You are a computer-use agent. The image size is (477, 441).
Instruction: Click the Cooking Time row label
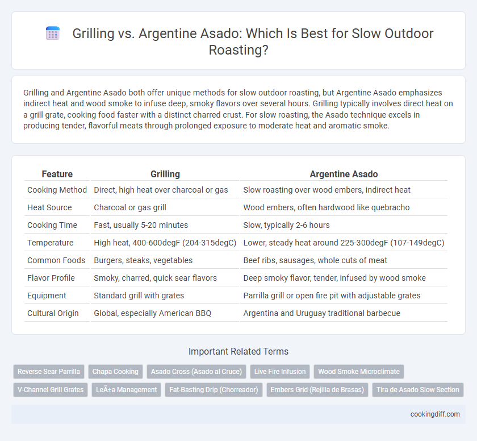[x=52, y=225]
